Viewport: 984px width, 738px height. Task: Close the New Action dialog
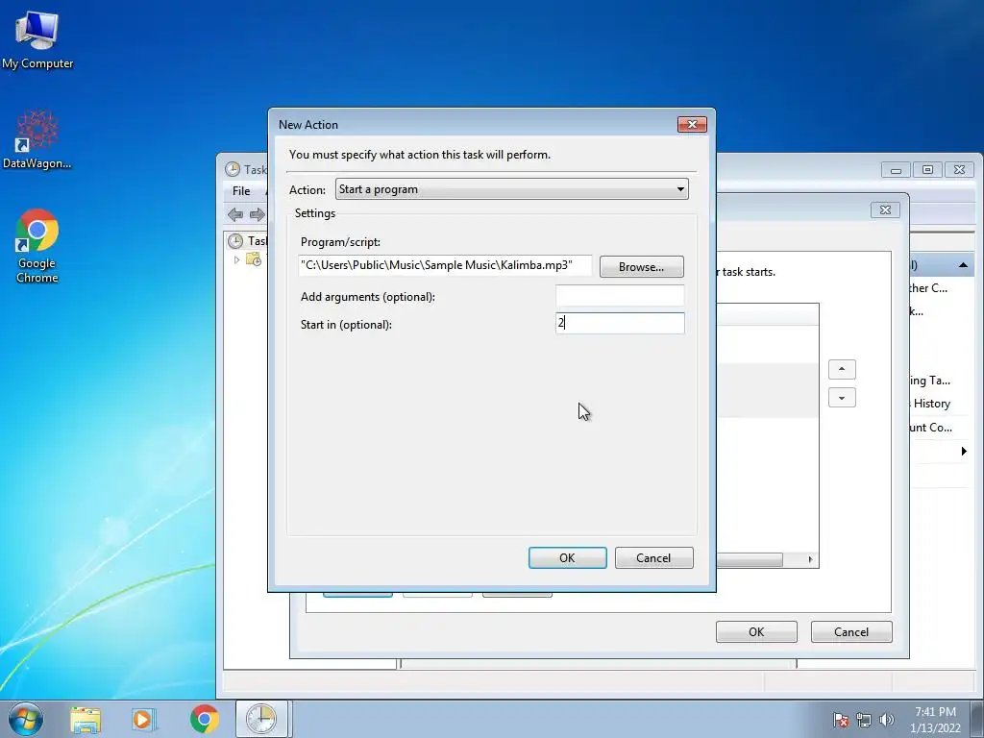[x=692, y=124]
